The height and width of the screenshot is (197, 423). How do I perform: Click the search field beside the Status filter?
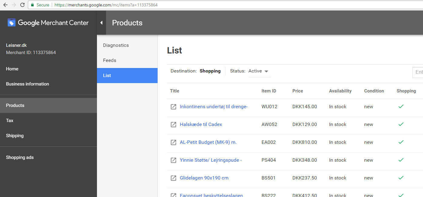(x=418, y=72)
